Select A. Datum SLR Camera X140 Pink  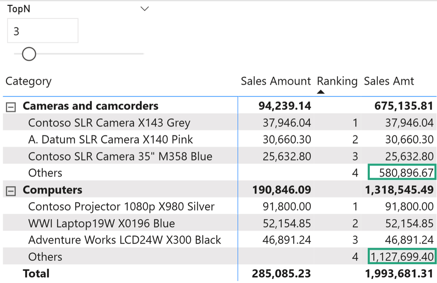pyautogui.click(x=110, y=139)
